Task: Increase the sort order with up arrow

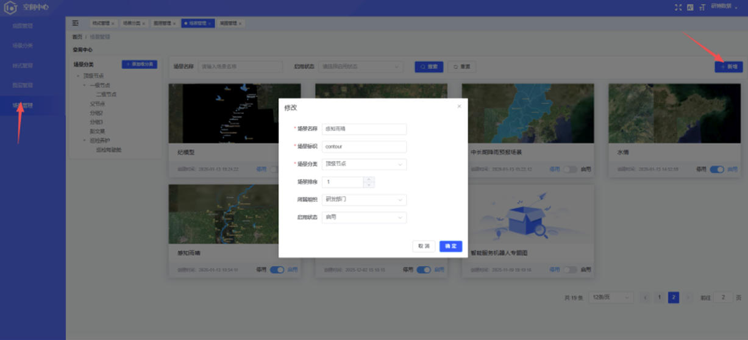Action: [369, 179]
